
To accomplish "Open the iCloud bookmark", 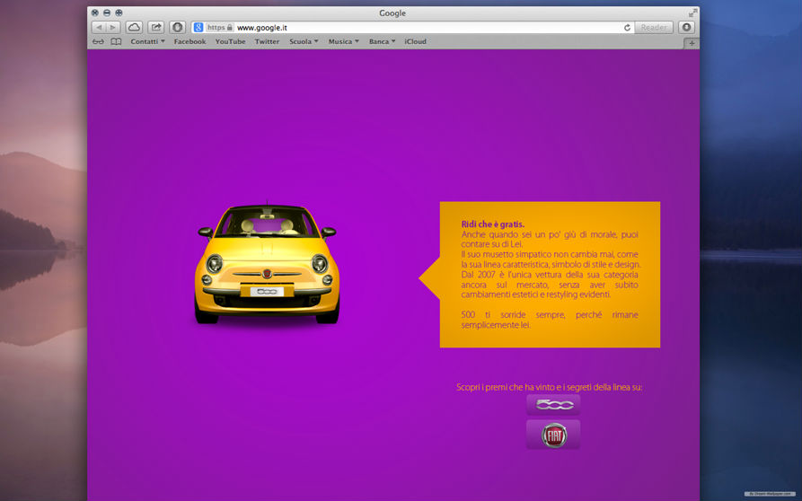I will pyautogui.click(x=415, y=41).
